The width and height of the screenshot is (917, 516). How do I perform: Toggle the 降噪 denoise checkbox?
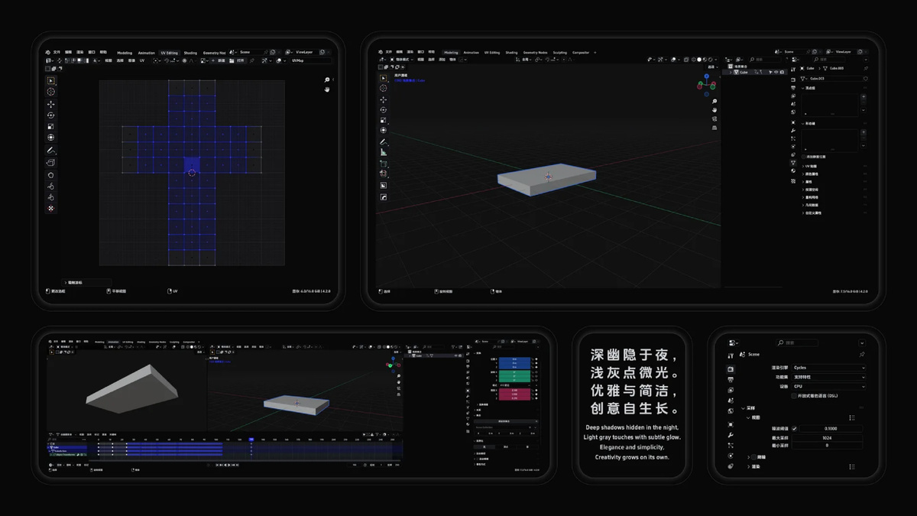coord(754,457)
